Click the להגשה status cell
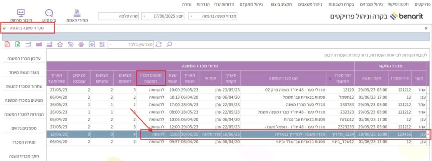The height and width of the screenshot is (161, 432). tap(151, 135)
